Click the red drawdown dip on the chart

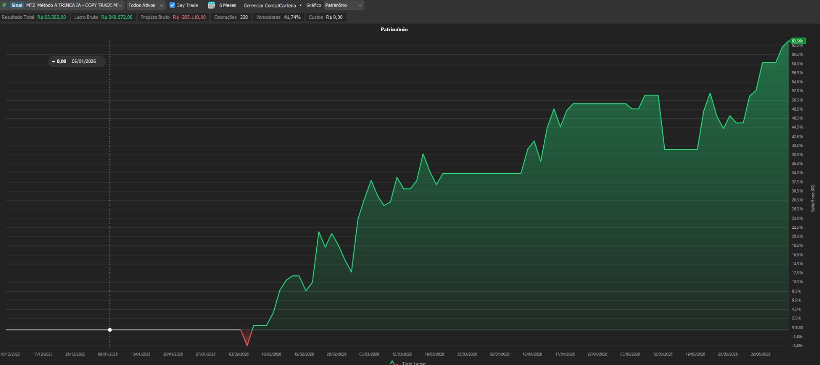coord(247,338)
